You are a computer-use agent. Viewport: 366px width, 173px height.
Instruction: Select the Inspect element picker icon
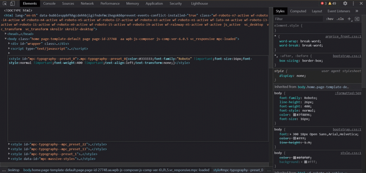(x=4, y=3)
